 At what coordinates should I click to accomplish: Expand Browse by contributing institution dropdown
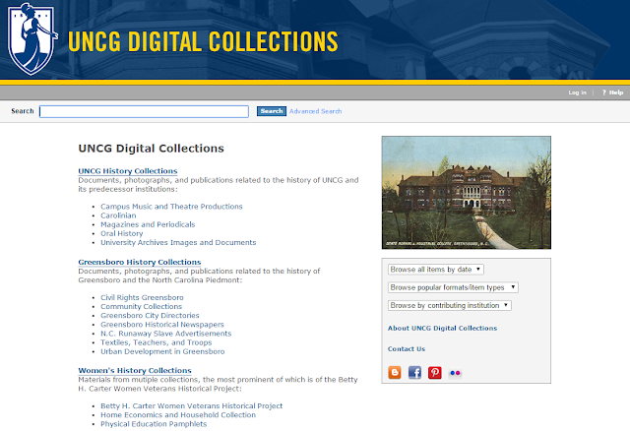(x=450, y=305)
